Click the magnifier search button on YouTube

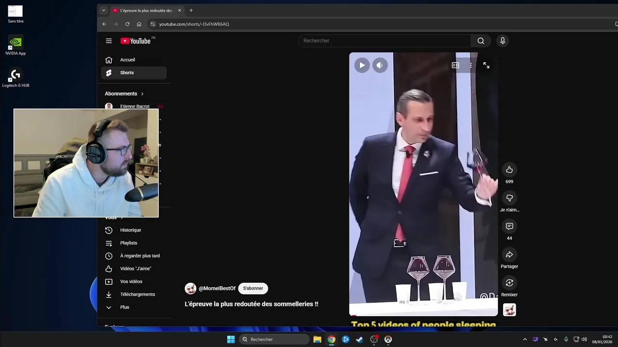click(x=481, y=41)
